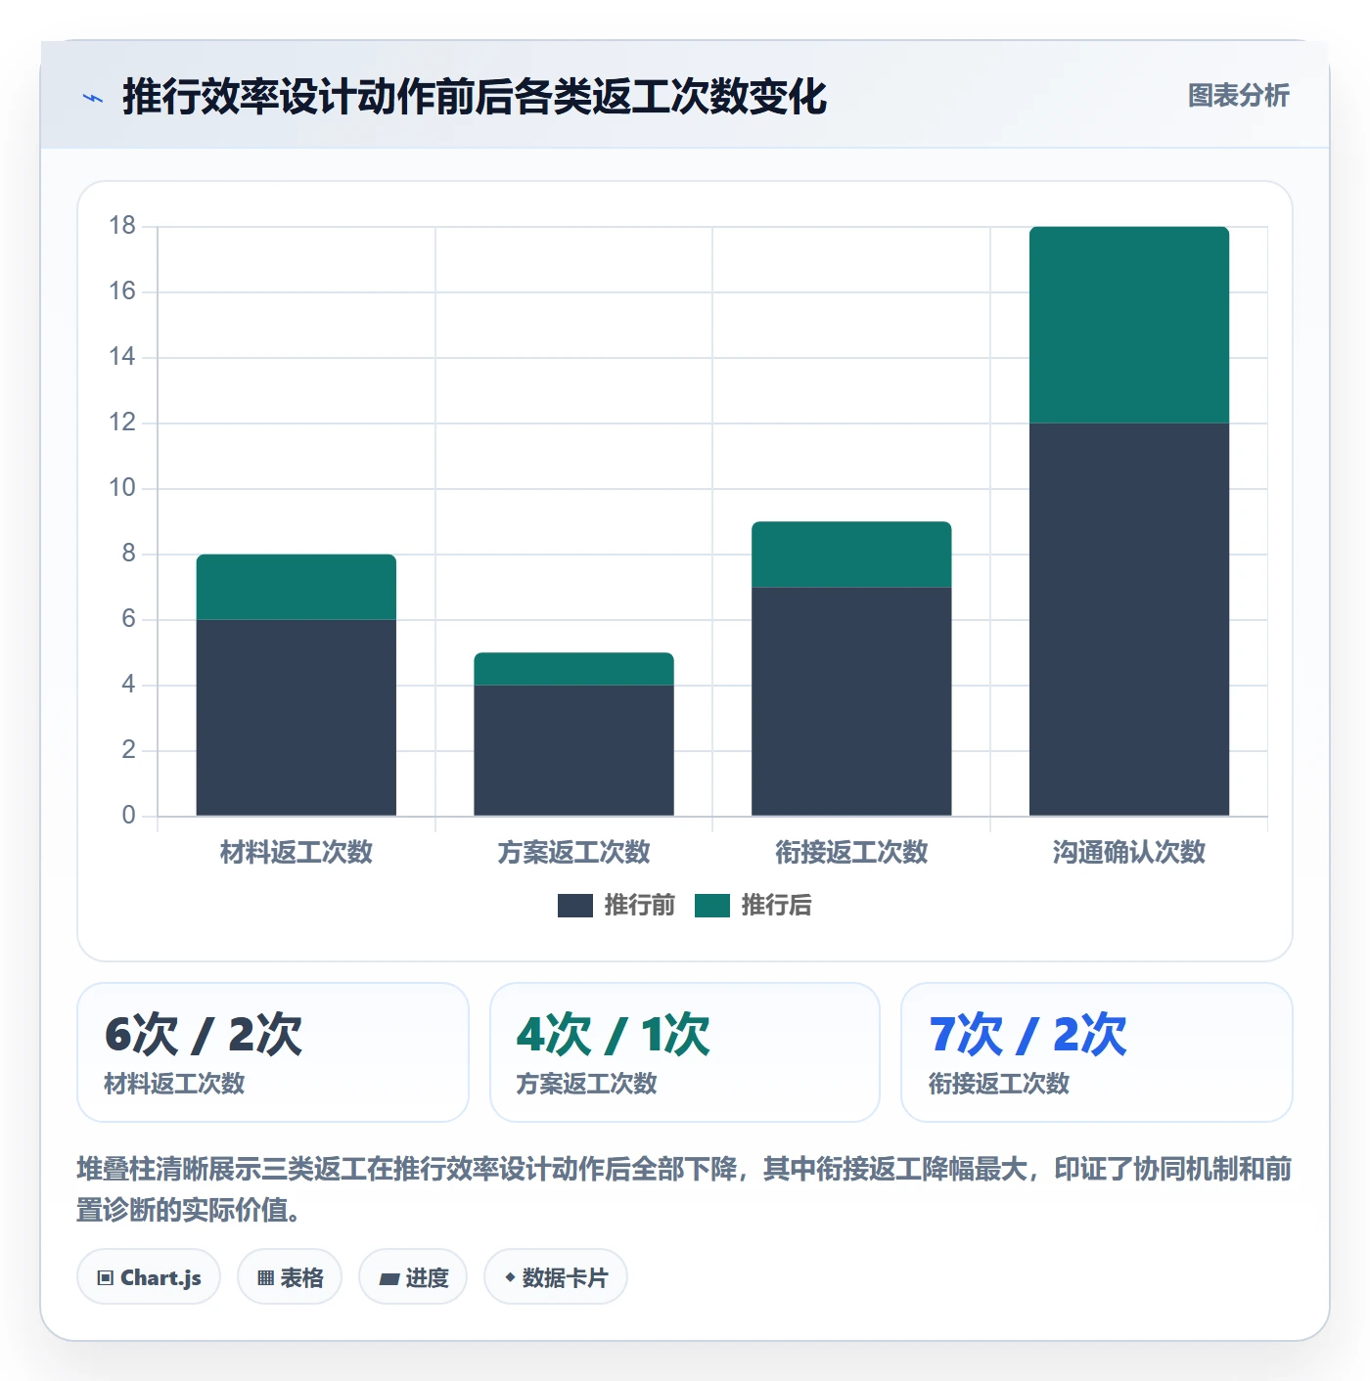Click the y-axis value 10
This screenshot has height=1381, width=1370.
coord(122,488)
